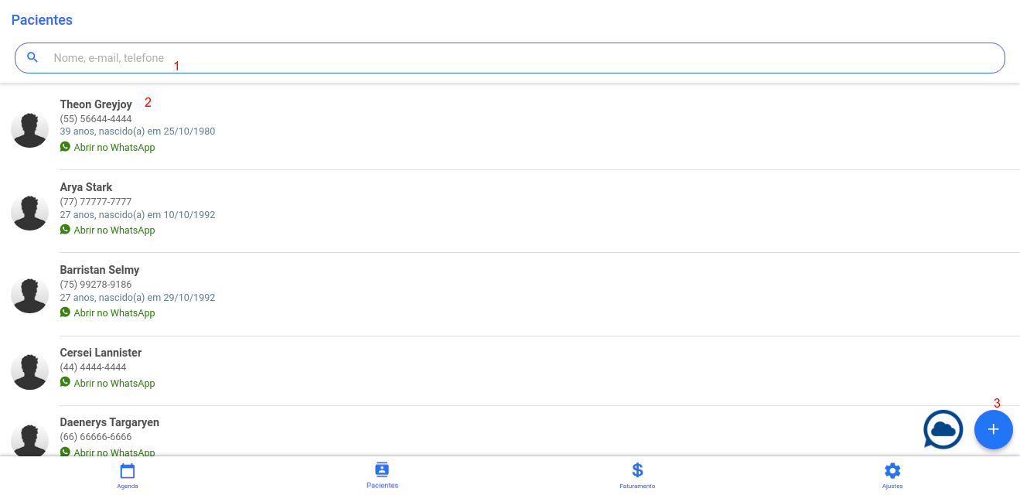Click the search magnifier icon

point(32,57)
